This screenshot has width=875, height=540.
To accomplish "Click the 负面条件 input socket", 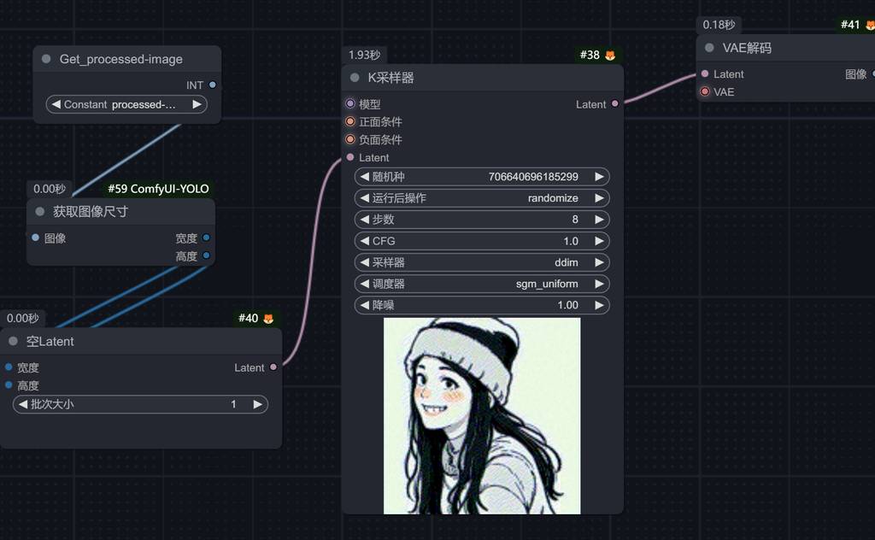I will (x=350, y=139).
